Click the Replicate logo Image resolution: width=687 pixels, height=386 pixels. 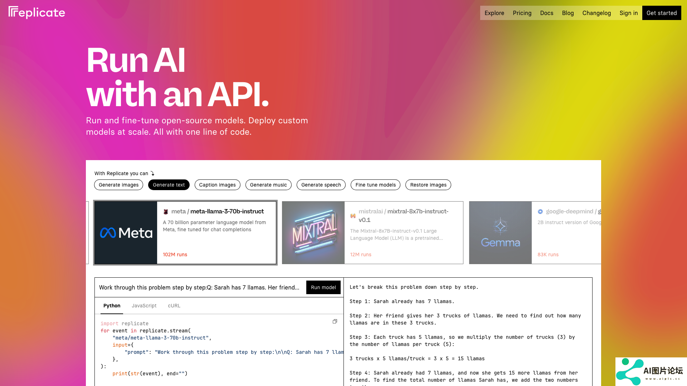tap(37, 13)
